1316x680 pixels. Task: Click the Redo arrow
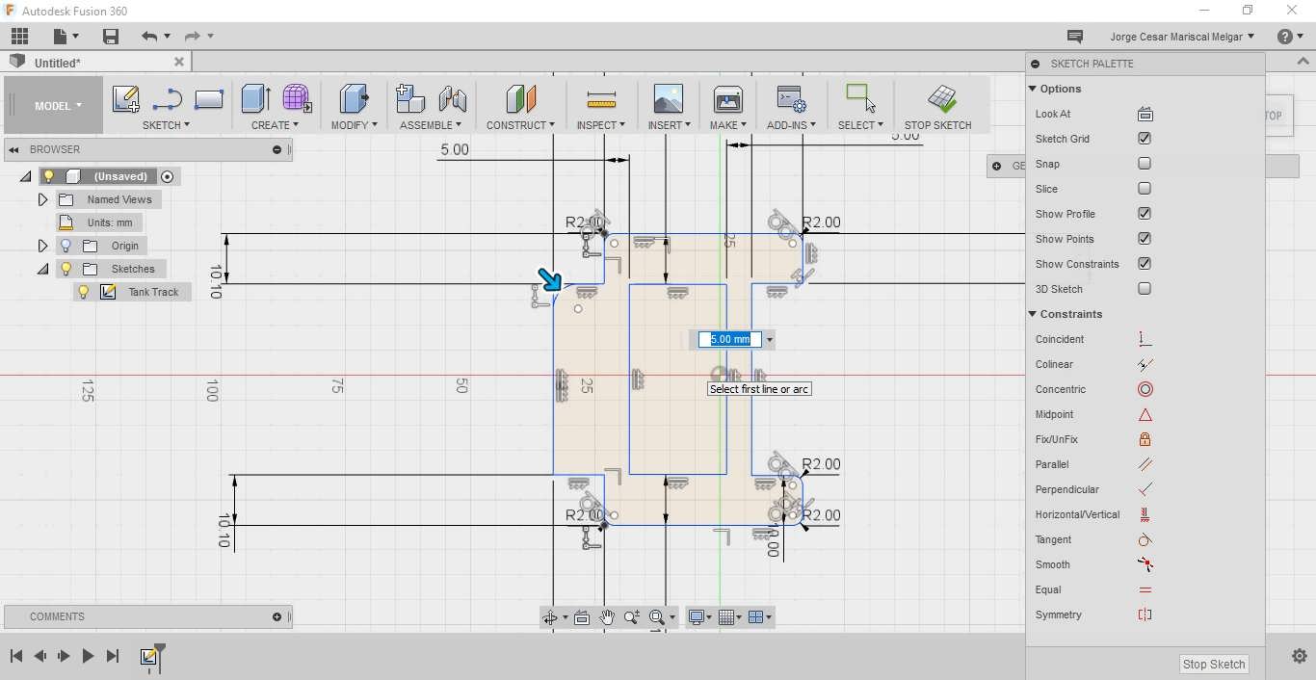point(192,37)
